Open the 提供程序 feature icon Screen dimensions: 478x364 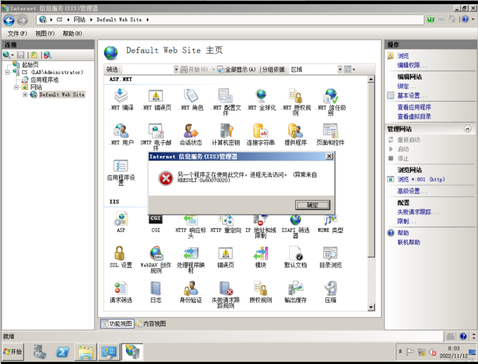(296, 131)
